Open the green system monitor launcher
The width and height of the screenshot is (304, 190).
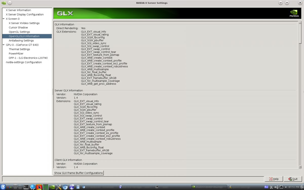[x=46, y=187]
